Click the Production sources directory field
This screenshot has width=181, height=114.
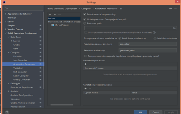point(148,44)
